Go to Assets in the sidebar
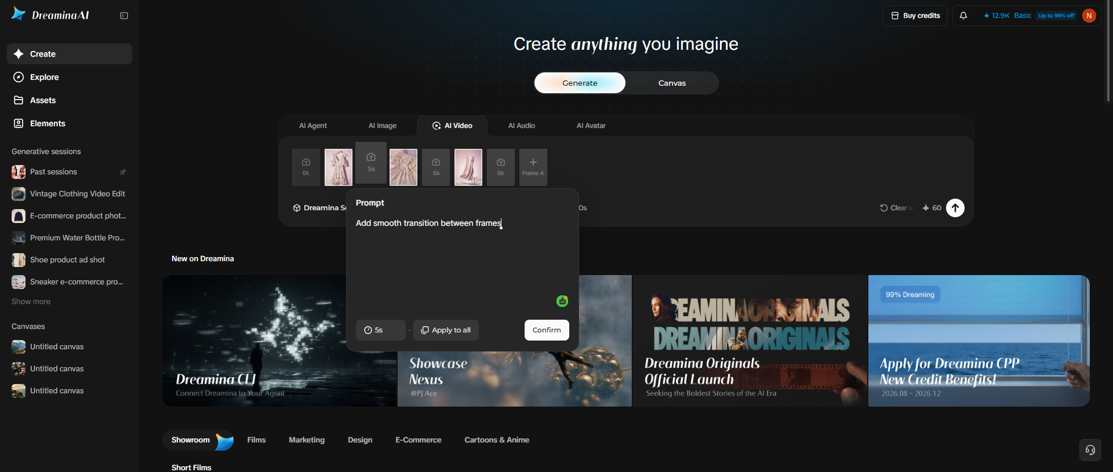1113x472 pixels. (70, 100)
